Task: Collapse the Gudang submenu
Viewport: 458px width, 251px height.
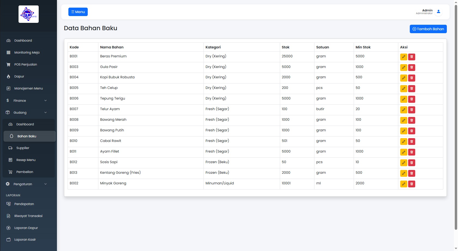Action: coord(28,113)
